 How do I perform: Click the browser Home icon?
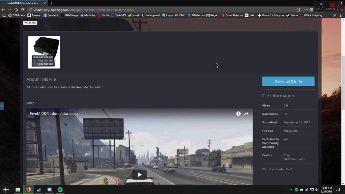pyautogui.click(x=16, y=10)
